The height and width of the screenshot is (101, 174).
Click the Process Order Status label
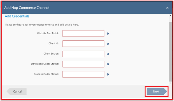click(46, 74)
